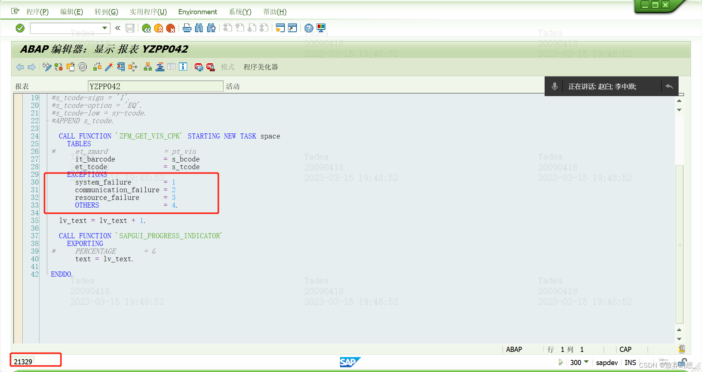The height and width of the screenshot is (372, 702).
Task: Click the Previous Page icon
Action: pos(240,28)
